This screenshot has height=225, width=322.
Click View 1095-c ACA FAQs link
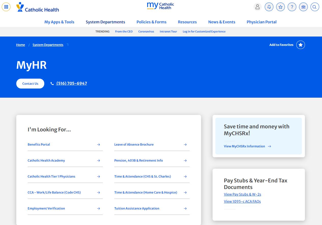tap(242, 202)
